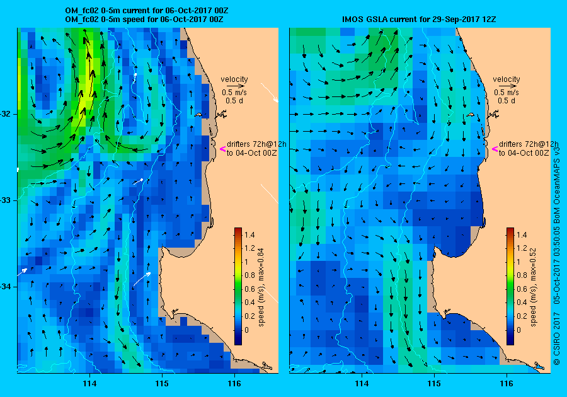Click longitude 115 under right map
Viewport: 567px width, 397px height.
click(434, 384)
